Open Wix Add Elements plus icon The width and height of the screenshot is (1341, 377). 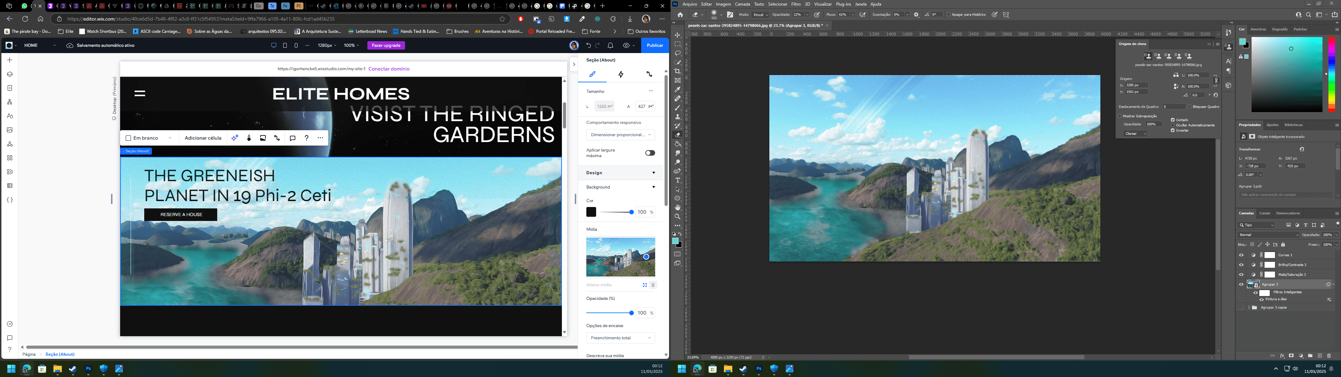point(9,60)
